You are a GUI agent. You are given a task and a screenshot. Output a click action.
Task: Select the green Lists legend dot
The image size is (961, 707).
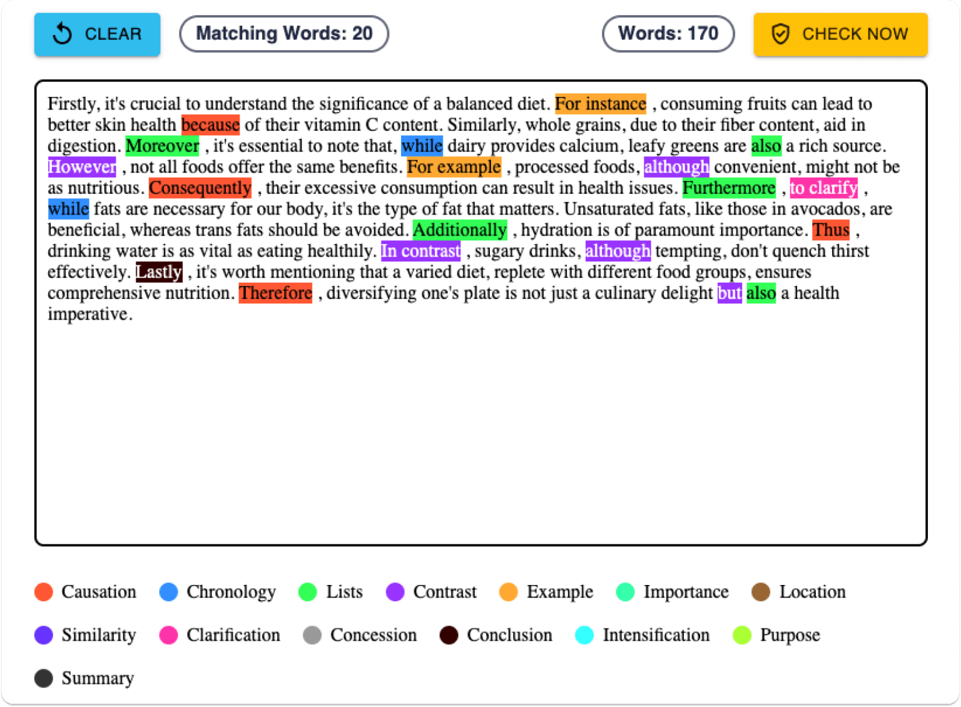[x=309, y=591]
